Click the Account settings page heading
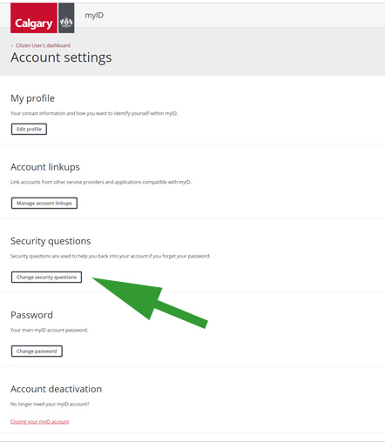 [x=61, y=57]
